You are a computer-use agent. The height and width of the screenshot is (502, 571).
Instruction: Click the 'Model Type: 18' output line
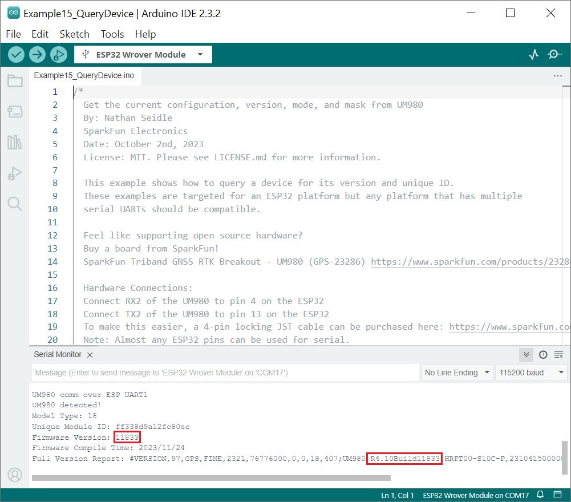pyautogui.click(x=64, y=416)
